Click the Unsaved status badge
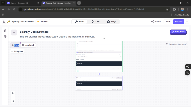 (x=43, y=22)
